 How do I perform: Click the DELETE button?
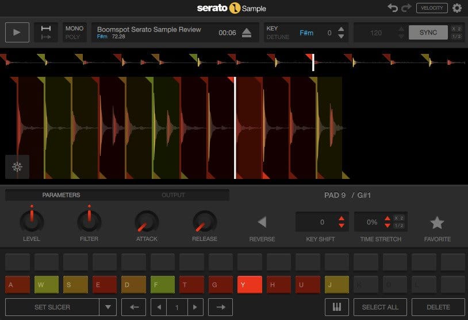438,307
